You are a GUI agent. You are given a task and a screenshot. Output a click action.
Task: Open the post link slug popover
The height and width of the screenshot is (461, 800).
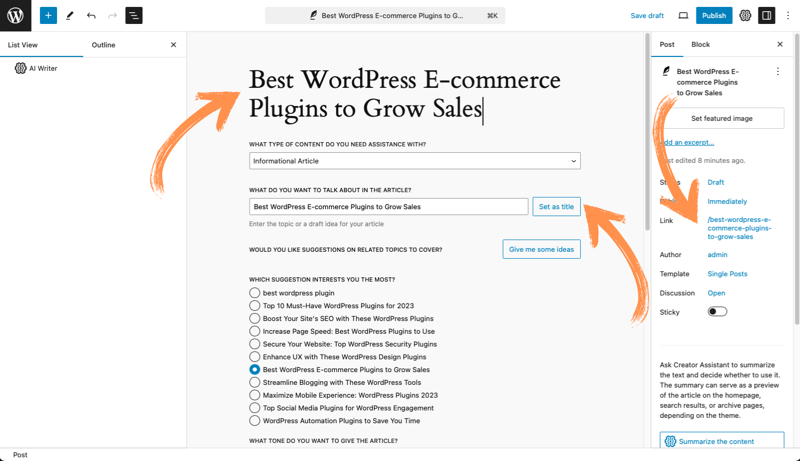pyautogui.click(x=739, y=228)
